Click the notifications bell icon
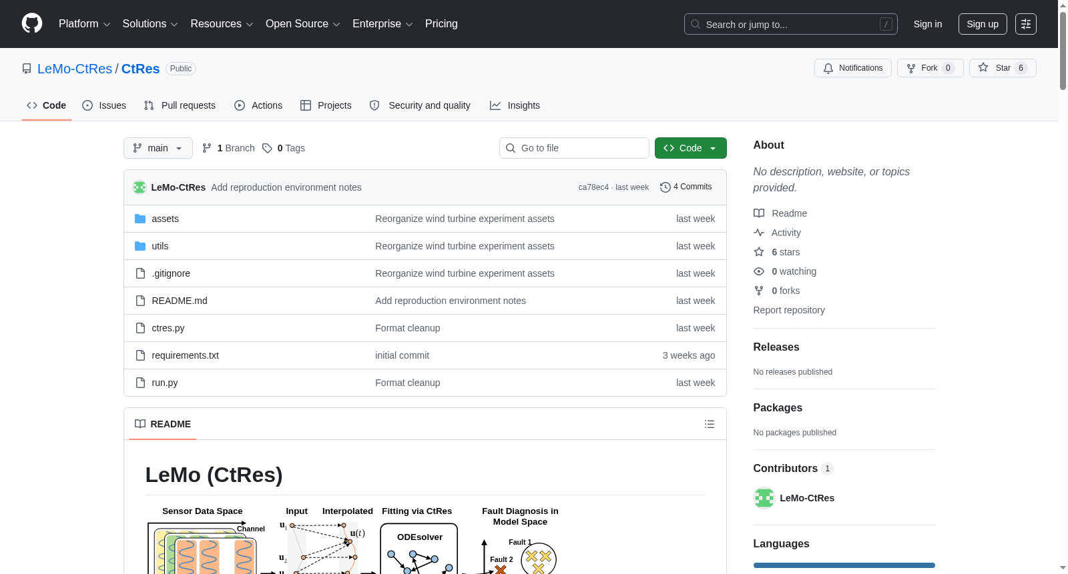Viewport: 1068px width, 574px height. coord(828,68)
